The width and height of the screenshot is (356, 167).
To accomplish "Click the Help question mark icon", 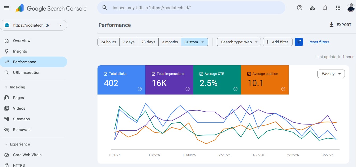I will (300, 8).
